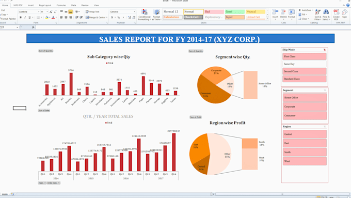
Task: Open Find & Select menu
Action: (326, 14)
